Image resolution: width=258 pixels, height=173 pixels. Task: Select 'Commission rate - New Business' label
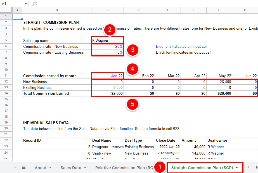coord(57,47)
